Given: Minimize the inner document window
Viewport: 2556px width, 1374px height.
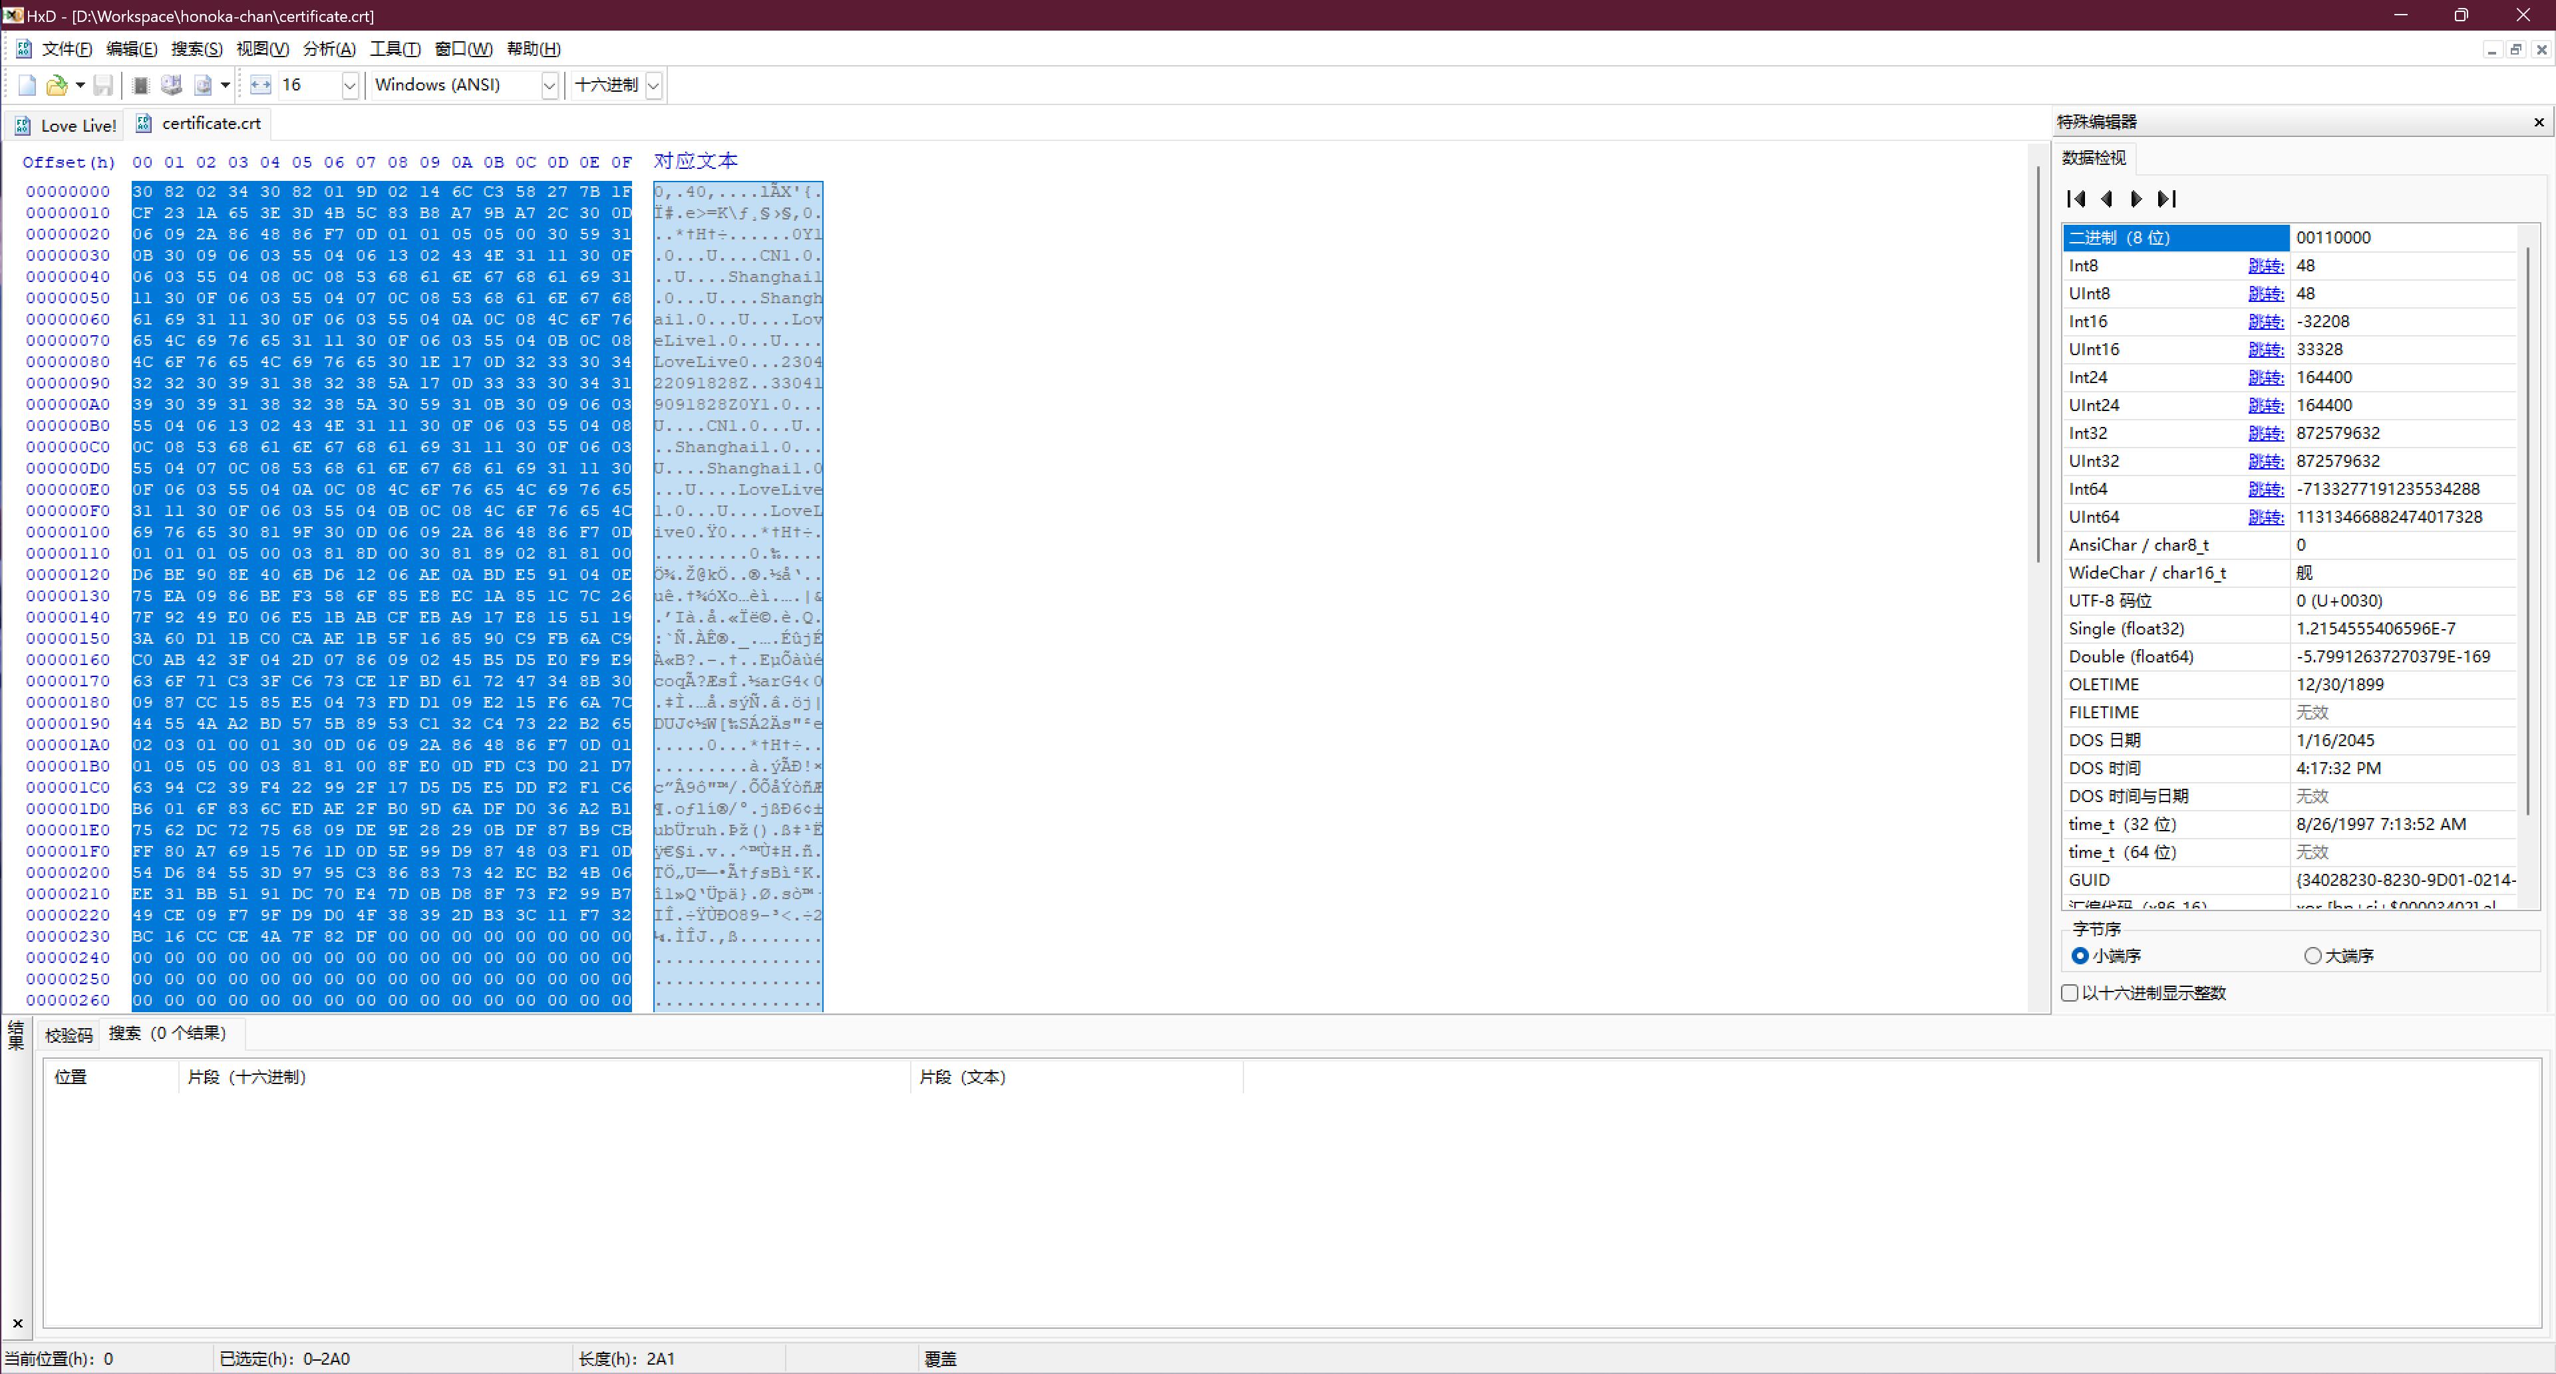Looking at the screenshot, I should [2491, 50].
